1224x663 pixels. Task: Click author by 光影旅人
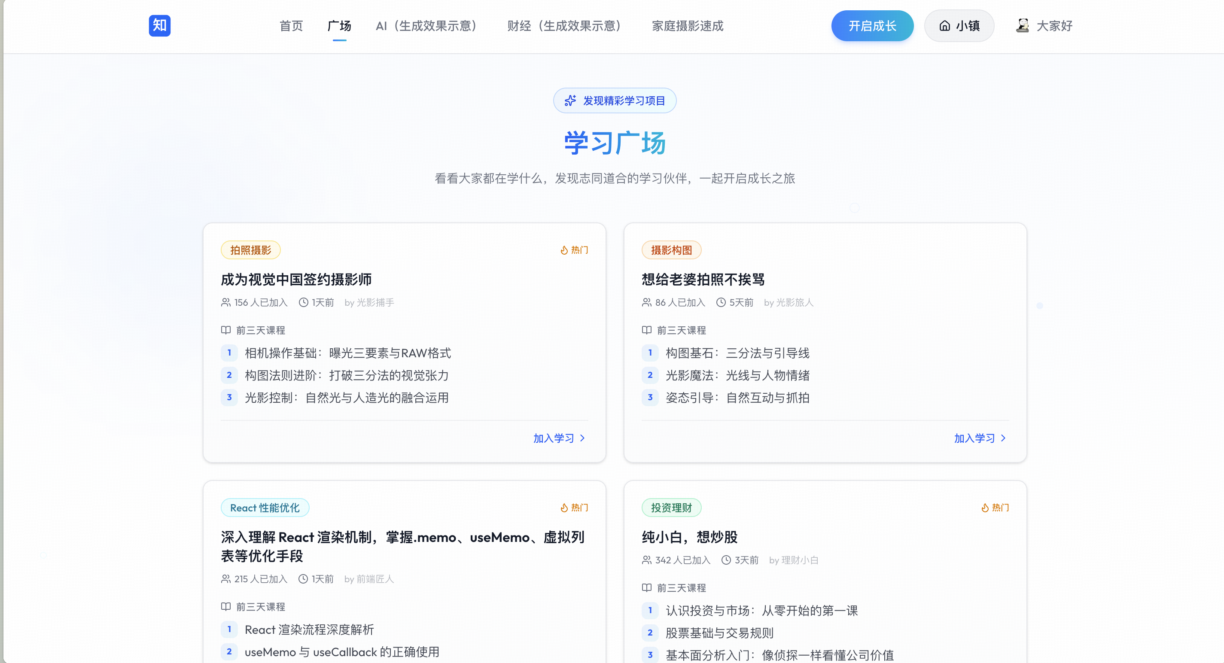pos(789,303)
